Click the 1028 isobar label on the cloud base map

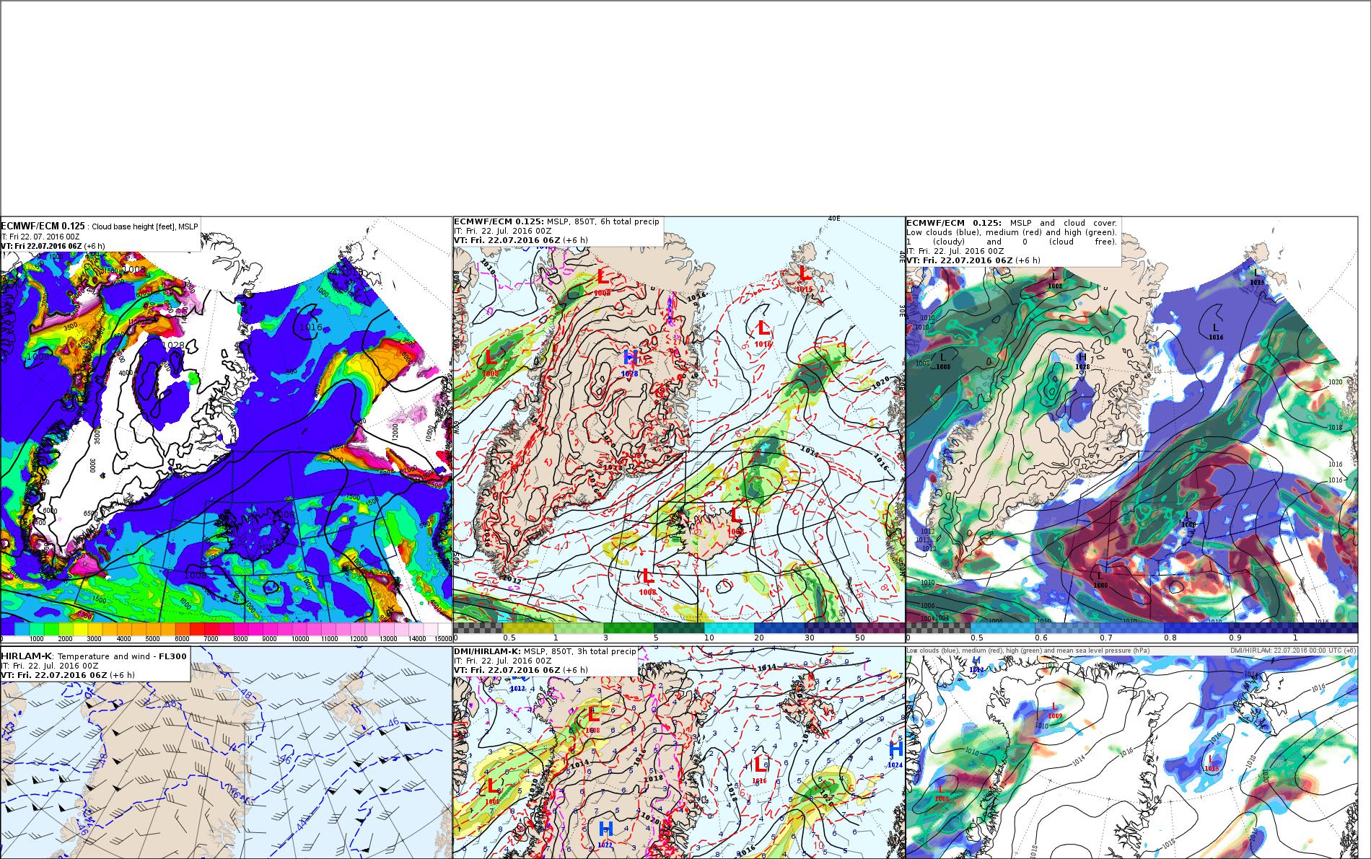174,345
